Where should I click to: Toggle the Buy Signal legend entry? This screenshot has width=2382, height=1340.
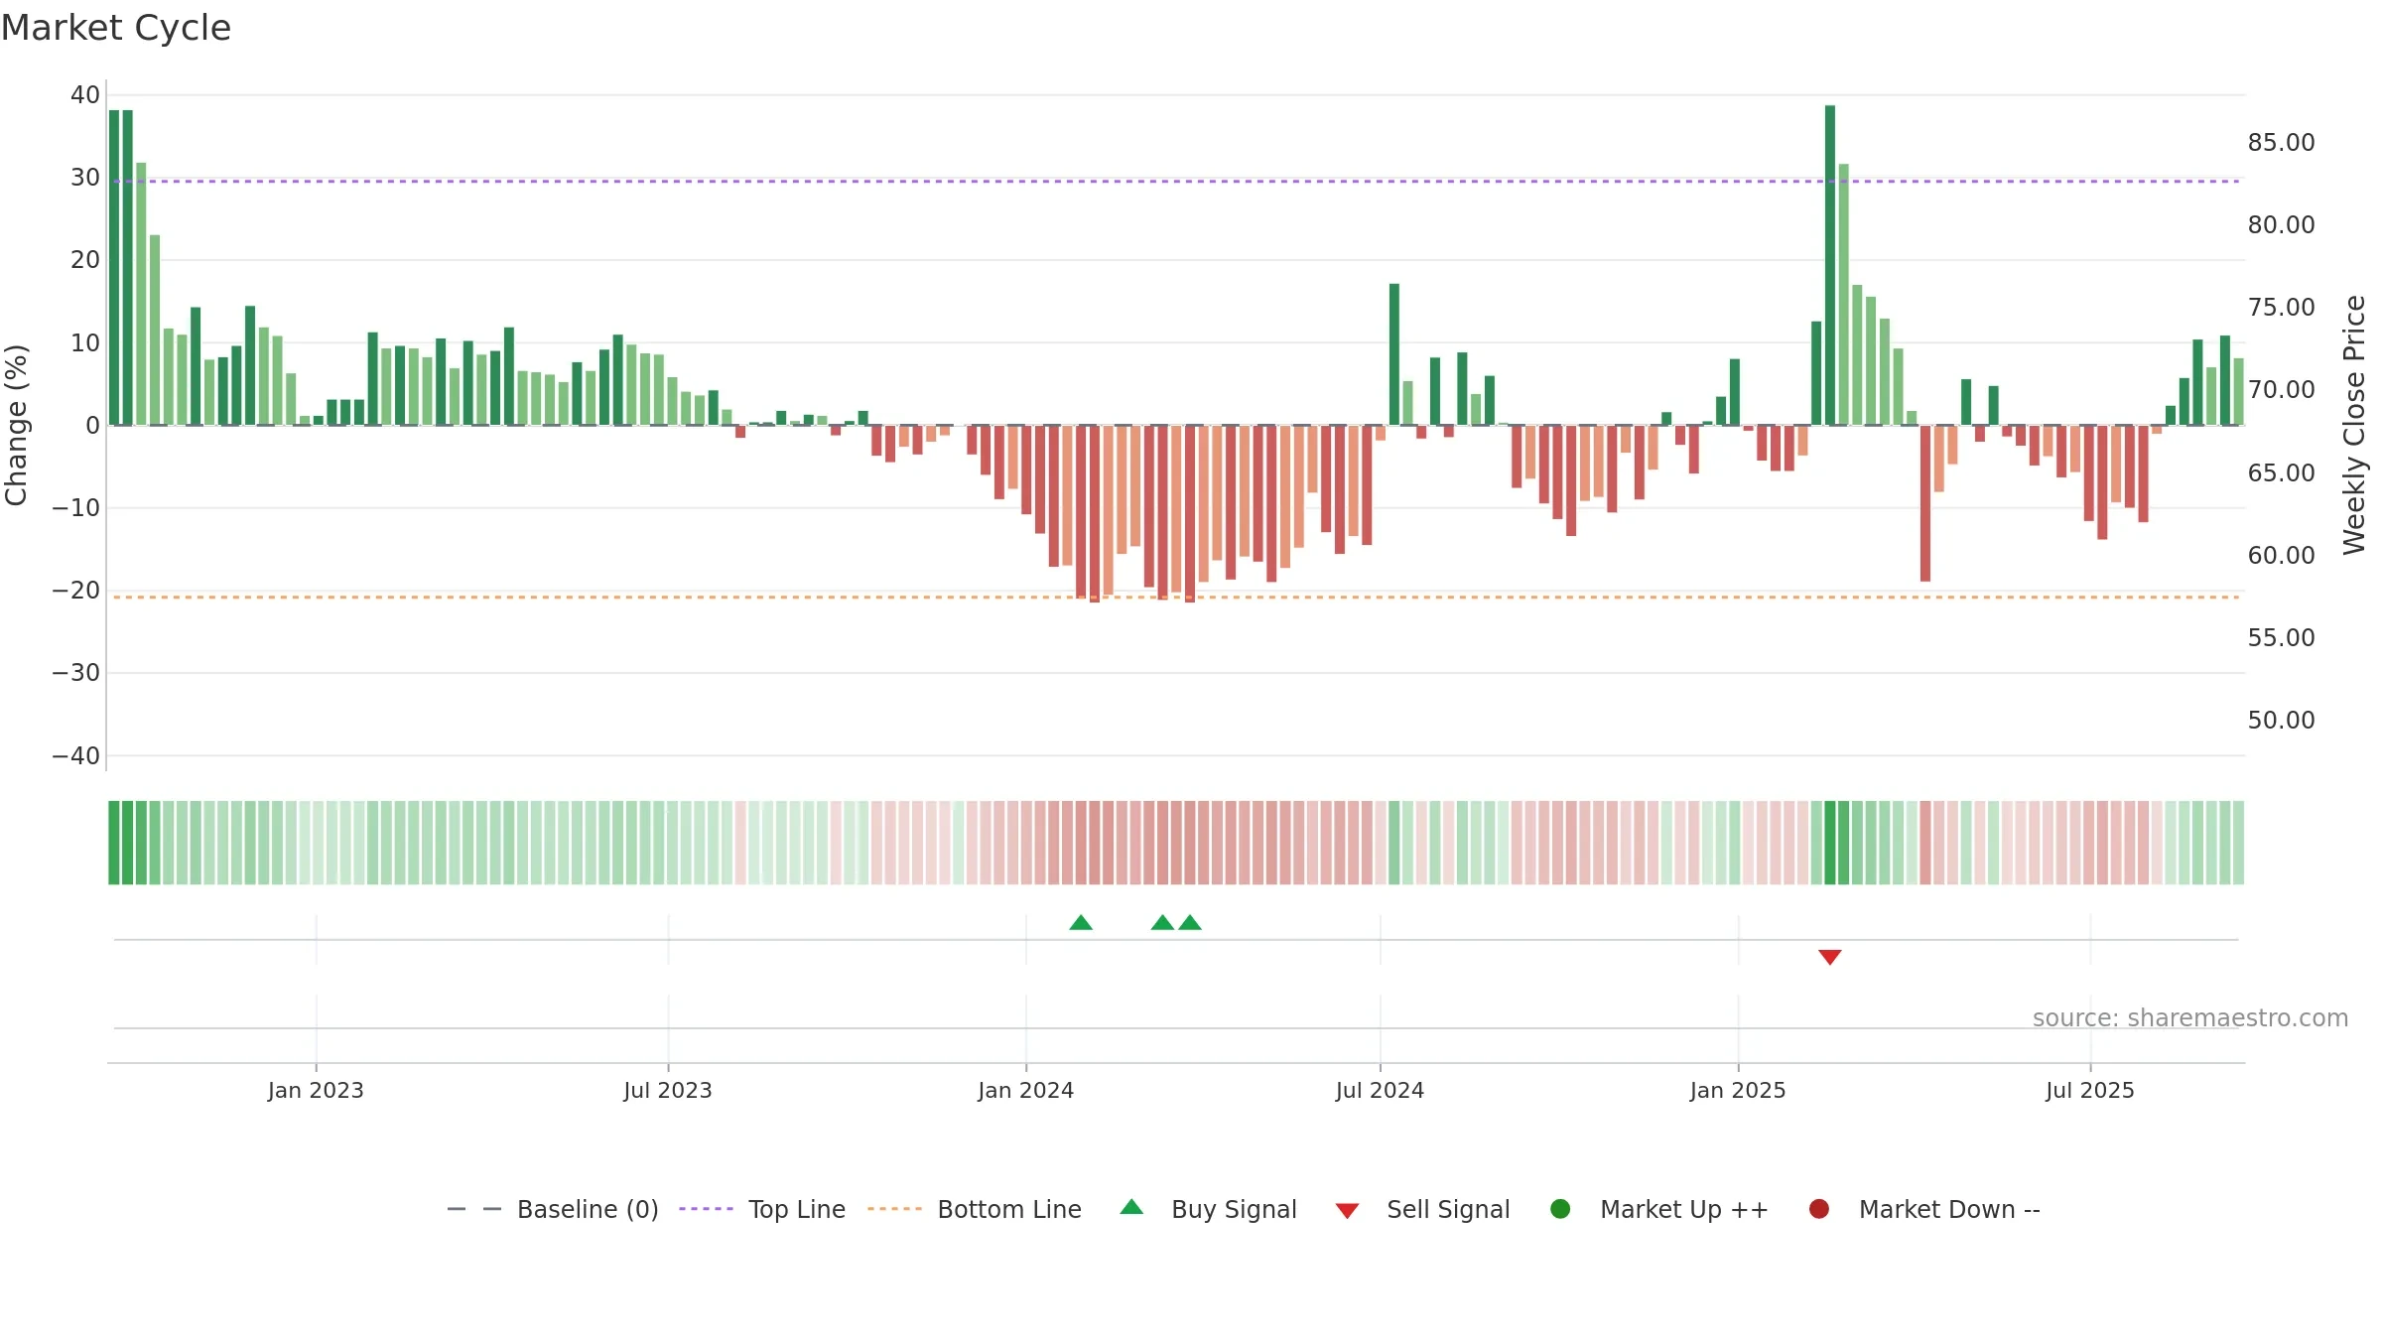tap(1208, 1209)
